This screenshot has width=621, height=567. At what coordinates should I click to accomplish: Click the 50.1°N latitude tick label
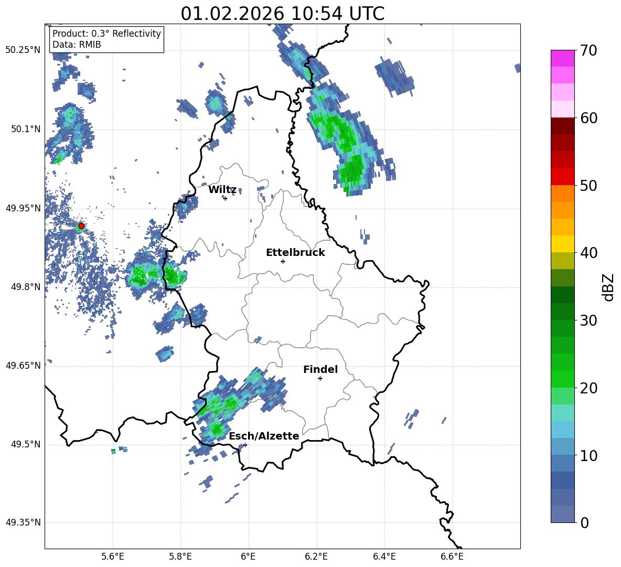pyautogui.click(x=26, y=129)
